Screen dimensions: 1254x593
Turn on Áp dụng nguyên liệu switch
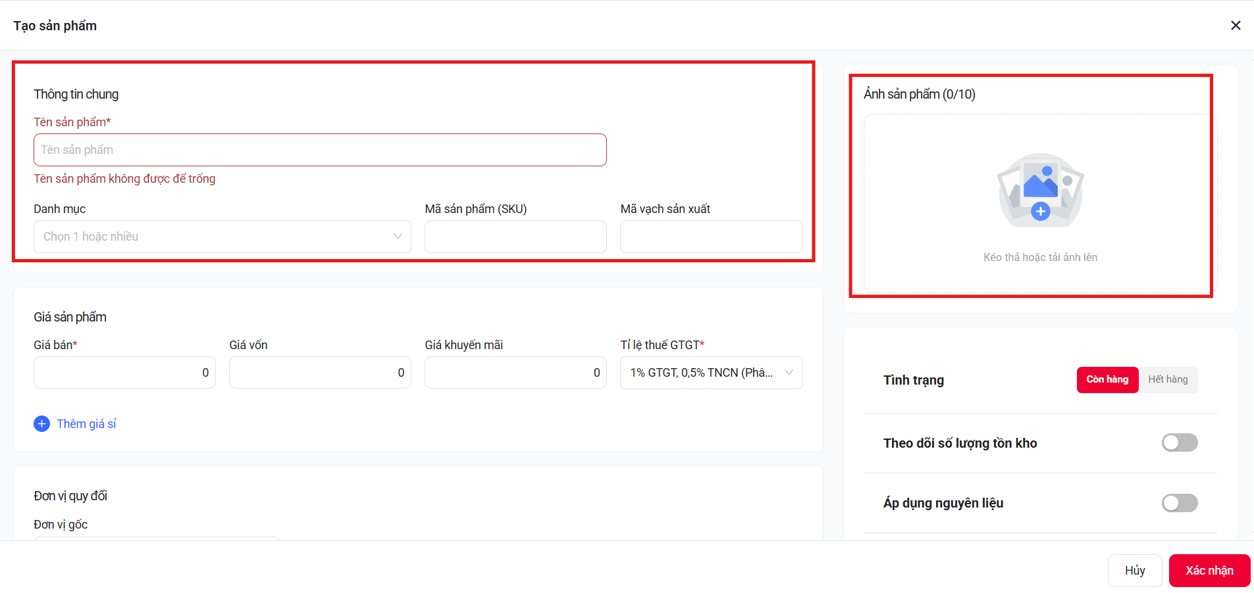[x=1180, y=503]
